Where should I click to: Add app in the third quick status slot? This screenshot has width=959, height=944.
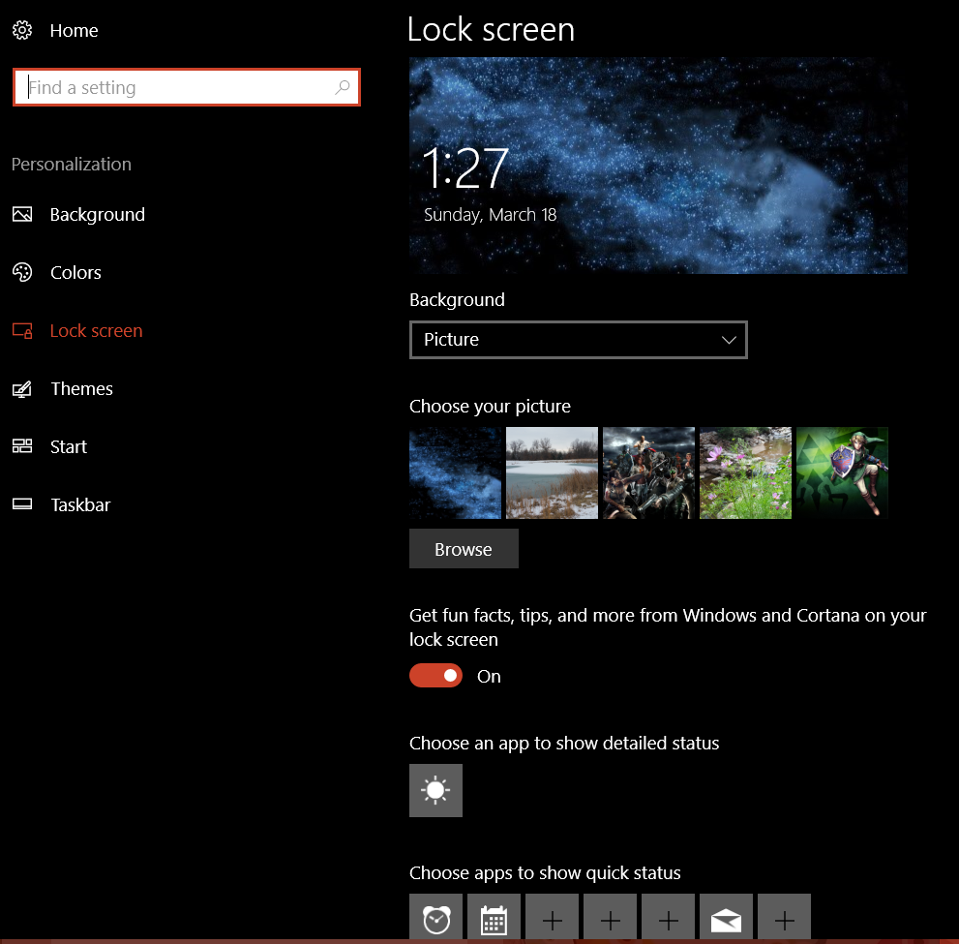552,918
